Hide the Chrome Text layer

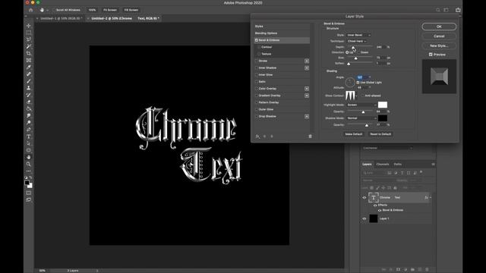(x=364, y=197)
